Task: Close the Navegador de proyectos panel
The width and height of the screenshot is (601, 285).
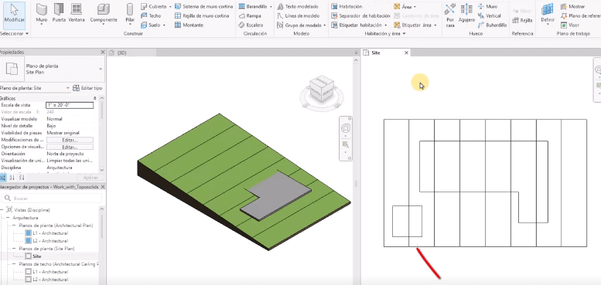Action: tap(102, 187)
